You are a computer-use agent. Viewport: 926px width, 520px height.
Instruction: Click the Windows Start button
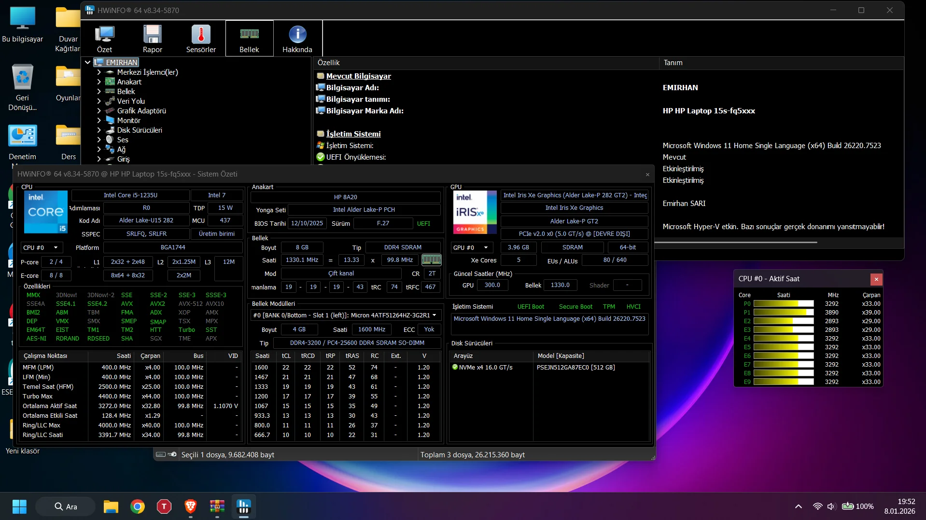click(x=19, y=506)
